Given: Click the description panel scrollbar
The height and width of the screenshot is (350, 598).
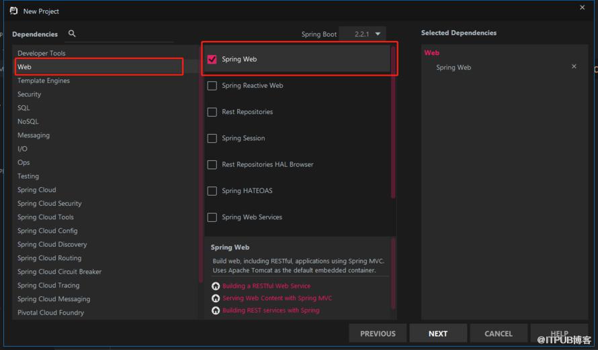Looking at the screenshot, I should tap(393, 273).
